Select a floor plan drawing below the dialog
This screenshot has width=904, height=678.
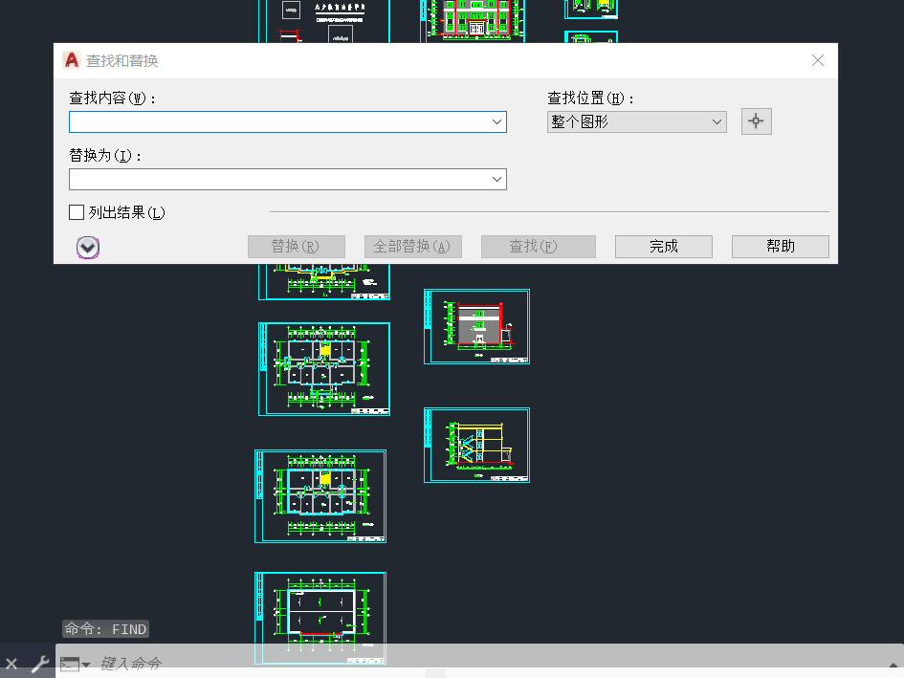click(x=323, y=369)
